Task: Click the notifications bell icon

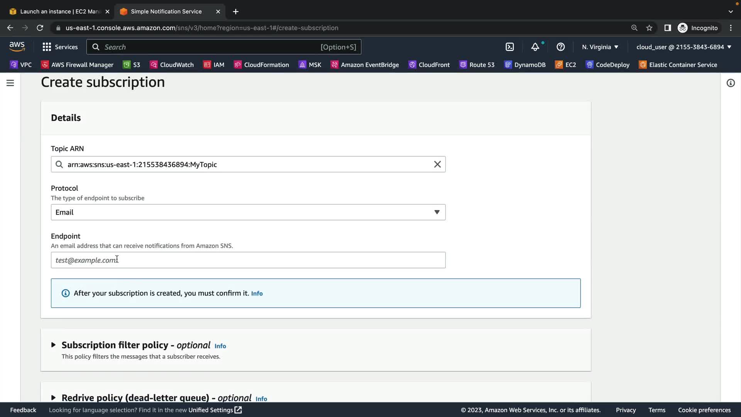Action: point(535,47)
